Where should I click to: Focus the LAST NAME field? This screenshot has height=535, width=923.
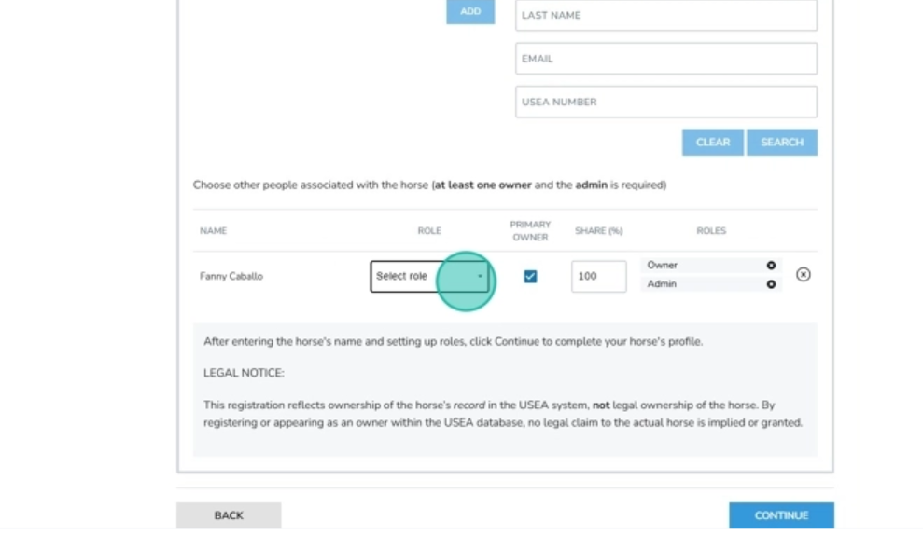tap(666, 15)
